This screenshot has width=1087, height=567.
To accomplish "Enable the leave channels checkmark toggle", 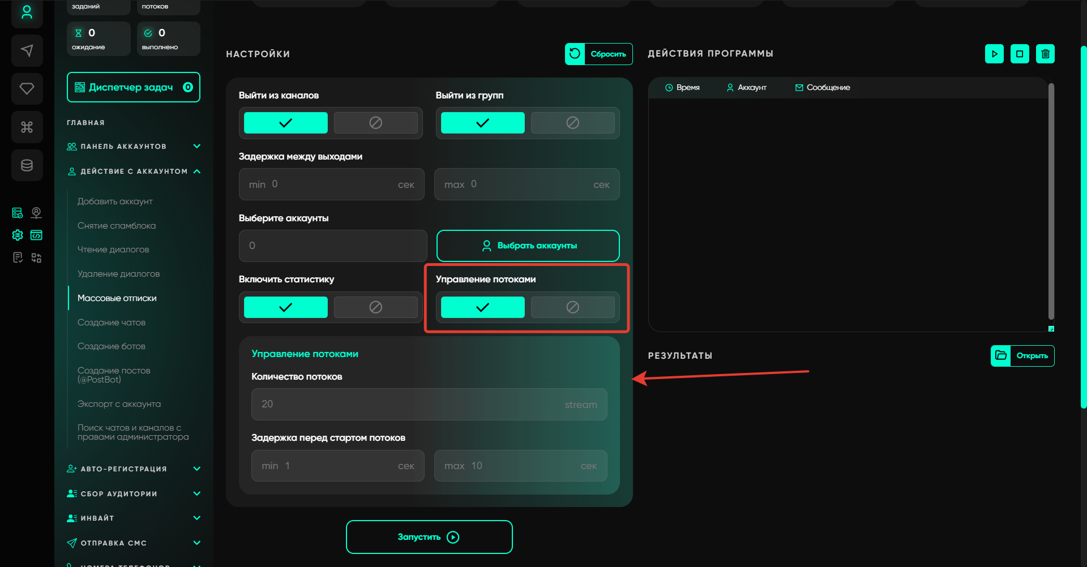I will (x=285, y=123).
